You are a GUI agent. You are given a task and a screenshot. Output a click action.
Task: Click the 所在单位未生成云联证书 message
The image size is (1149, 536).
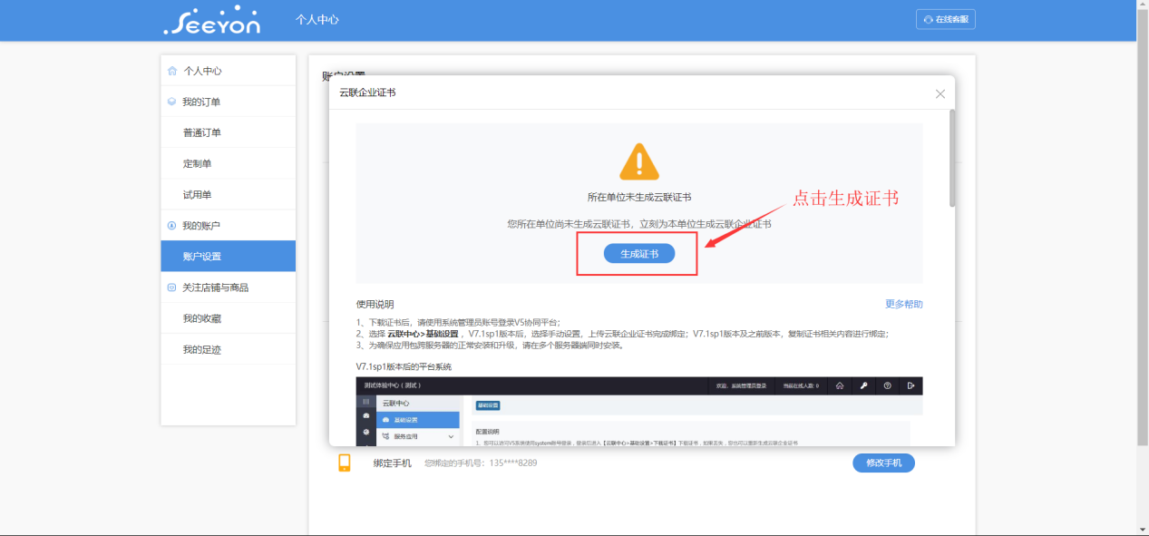point(639,197)
